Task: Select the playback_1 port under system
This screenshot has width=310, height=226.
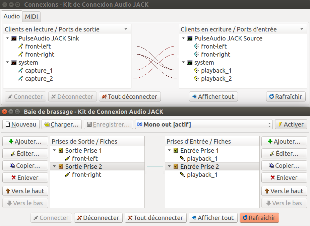Action: 216,71
